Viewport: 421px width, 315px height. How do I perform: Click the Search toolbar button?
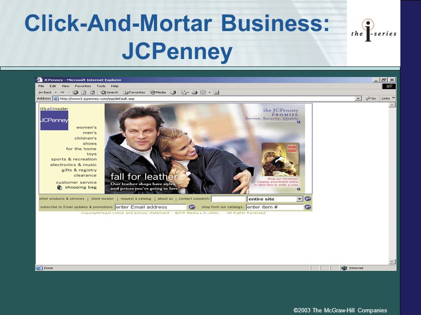[x=109, y=92]
